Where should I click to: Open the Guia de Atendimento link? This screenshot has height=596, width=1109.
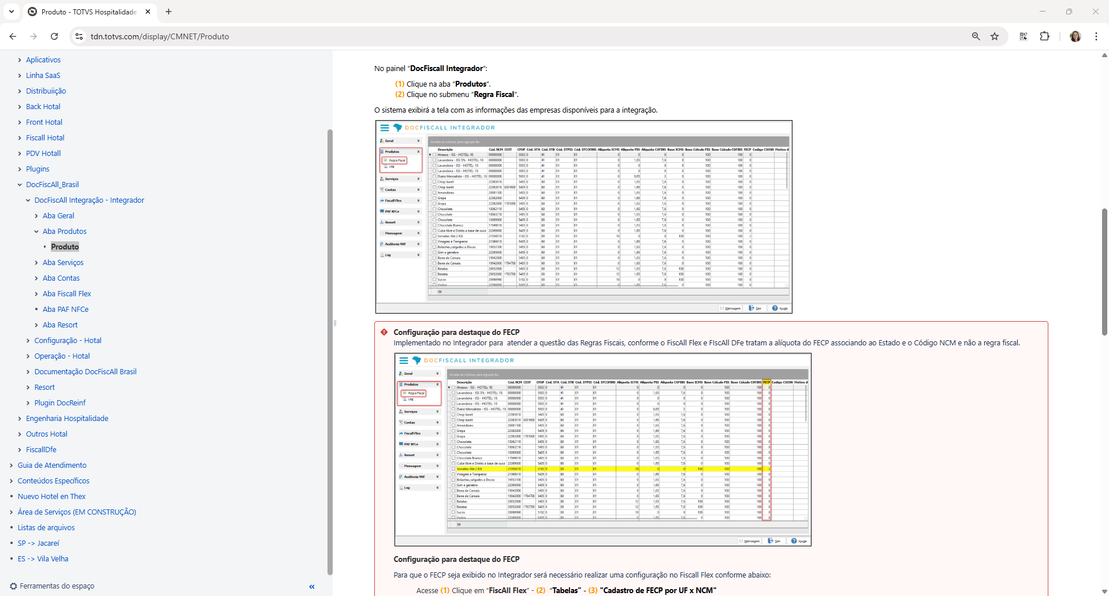tap(52, 465)
